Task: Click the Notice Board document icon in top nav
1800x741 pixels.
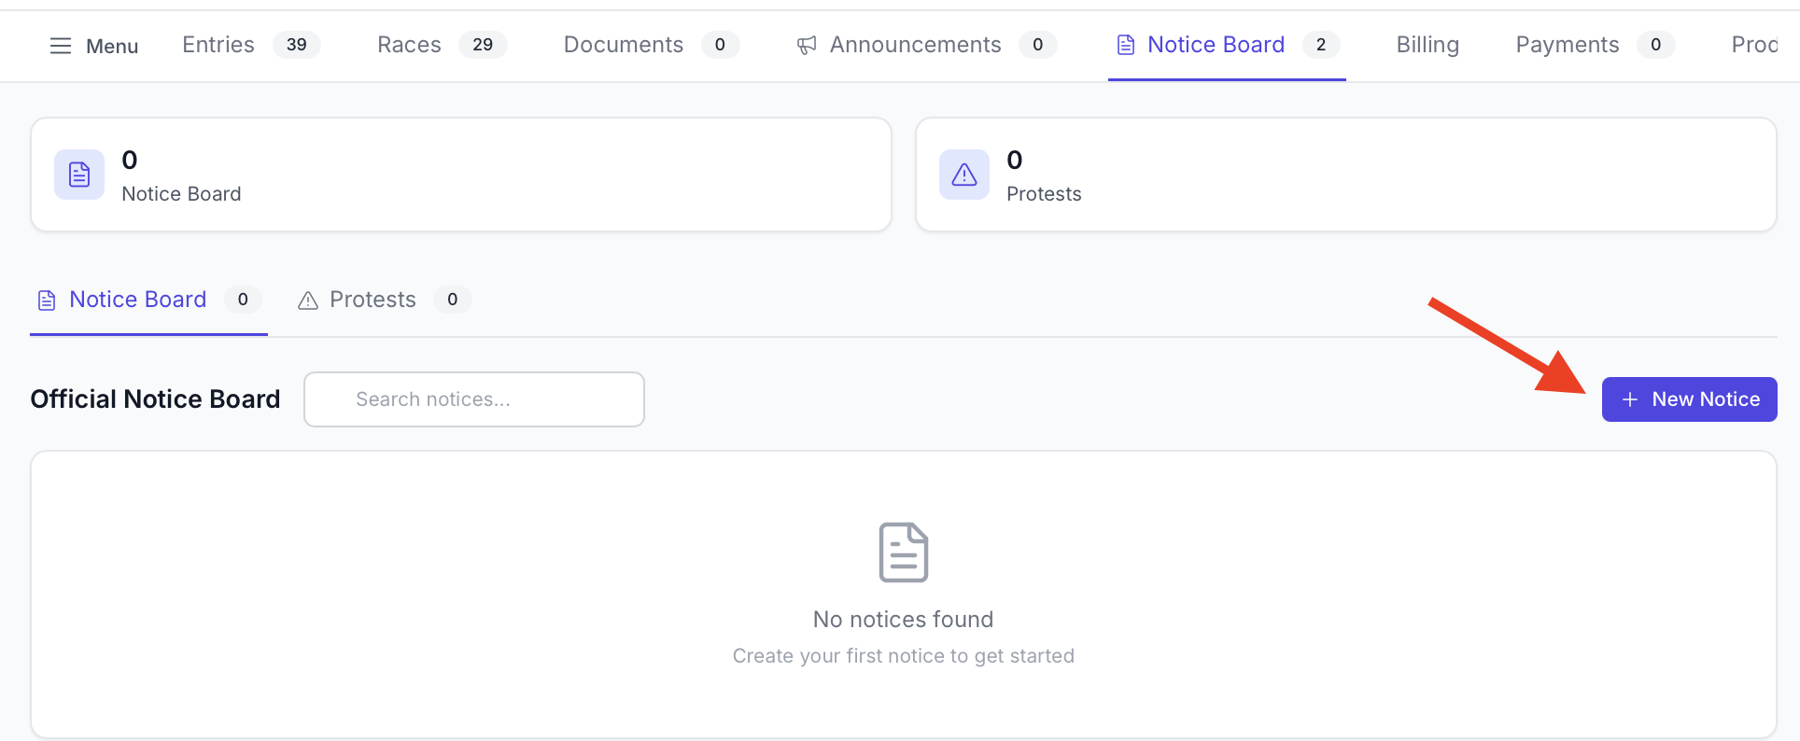Action: click(x=1126, y=45)
